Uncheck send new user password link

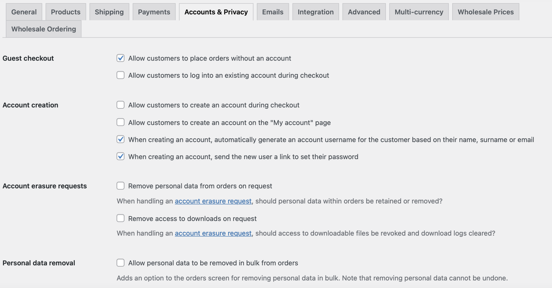120,156
